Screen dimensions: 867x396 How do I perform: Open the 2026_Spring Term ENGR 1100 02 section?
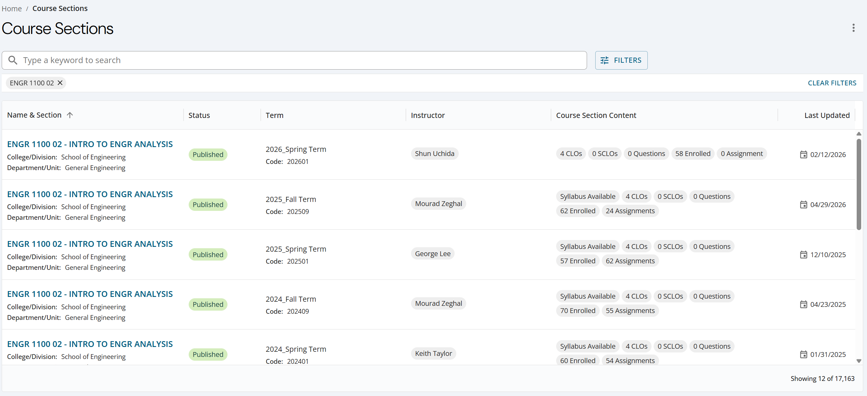[90, 144]
